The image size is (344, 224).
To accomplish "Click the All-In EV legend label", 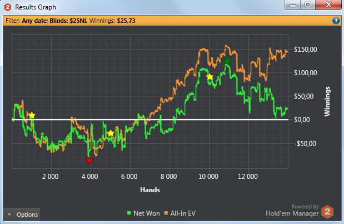I will (183, 213).
